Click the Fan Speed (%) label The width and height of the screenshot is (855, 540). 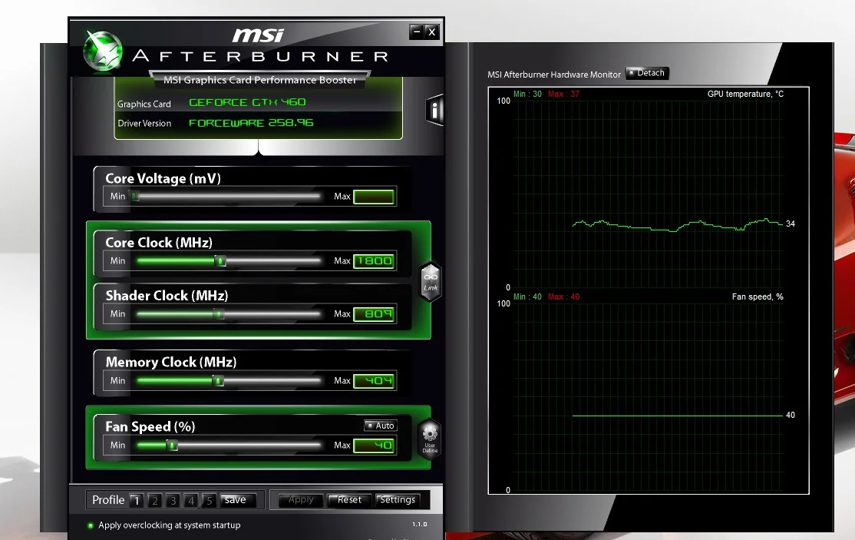click(150, 426)
